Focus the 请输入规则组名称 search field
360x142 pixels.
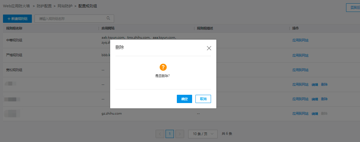tap(74, 19)
